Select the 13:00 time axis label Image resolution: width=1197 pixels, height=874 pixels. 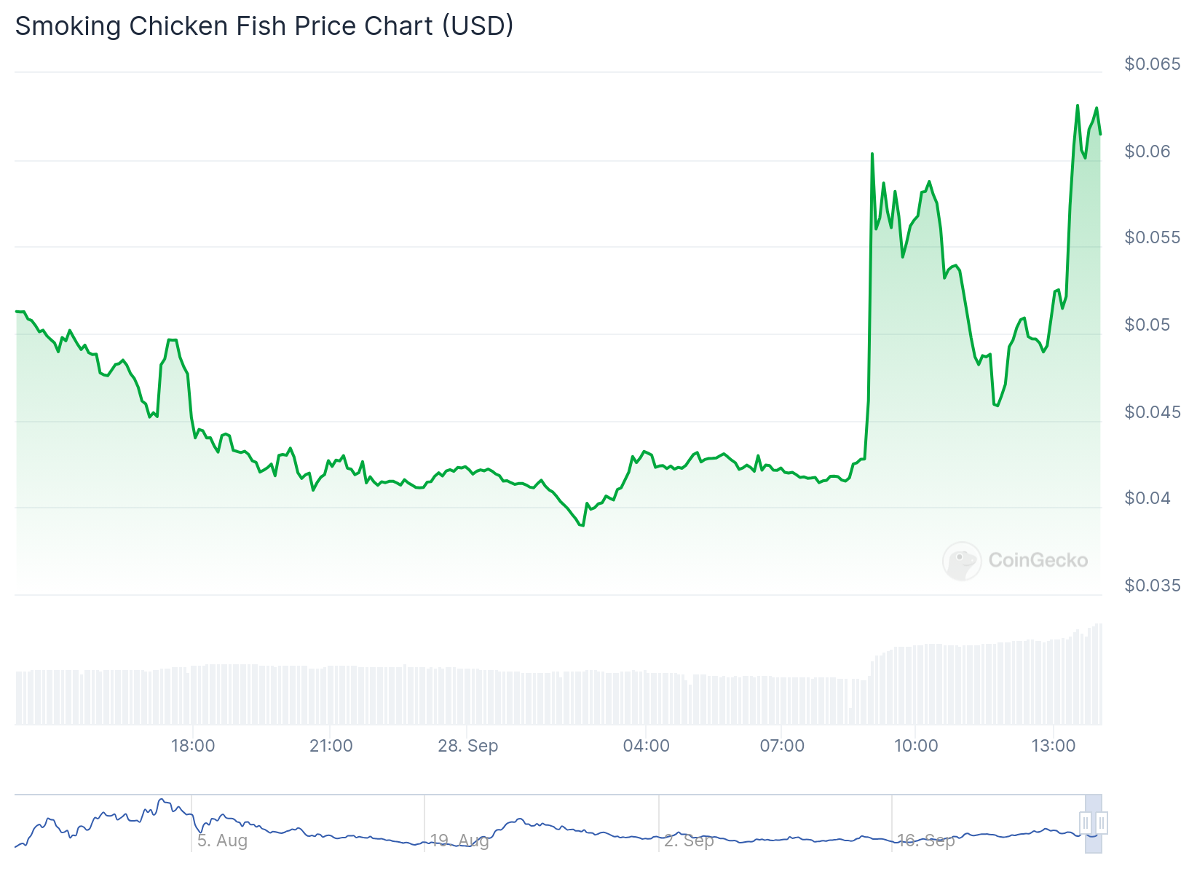tap(1054, 746)
